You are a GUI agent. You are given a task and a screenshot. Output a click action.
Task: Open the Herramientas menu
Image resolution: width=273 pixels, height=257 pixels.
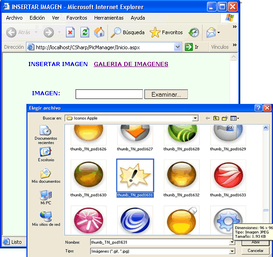pyautogui.click(x=109, y=18)
